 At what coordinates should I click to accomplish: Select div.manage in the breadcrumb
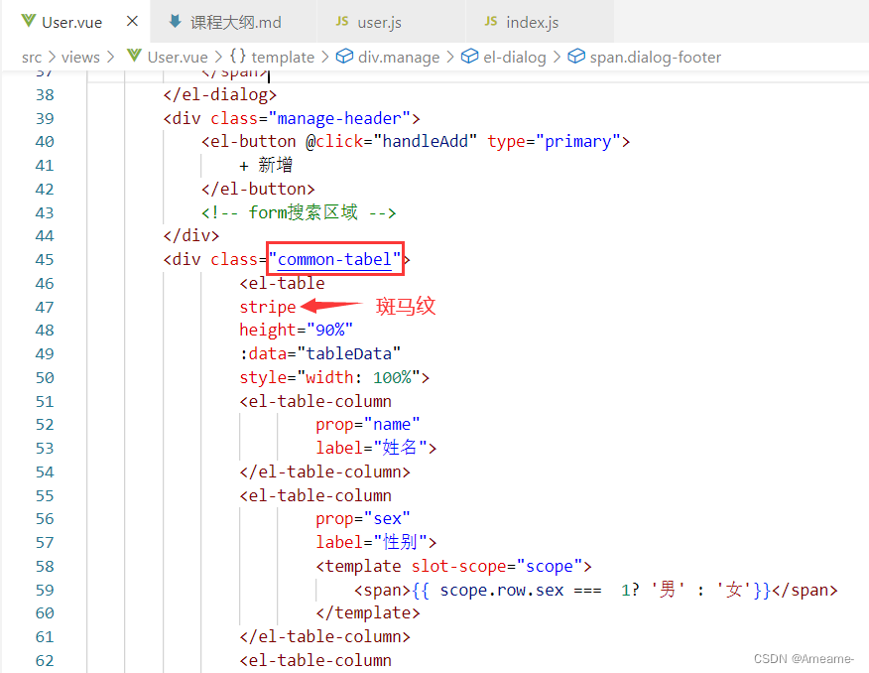(x=399, y=58)
